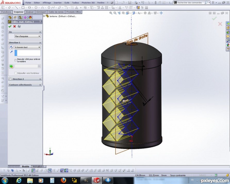This screenshot has height=184, width=230.
Task: Click help question mark of Enlèv. mat.-Extru.3
Action: (x=40, y=22)
